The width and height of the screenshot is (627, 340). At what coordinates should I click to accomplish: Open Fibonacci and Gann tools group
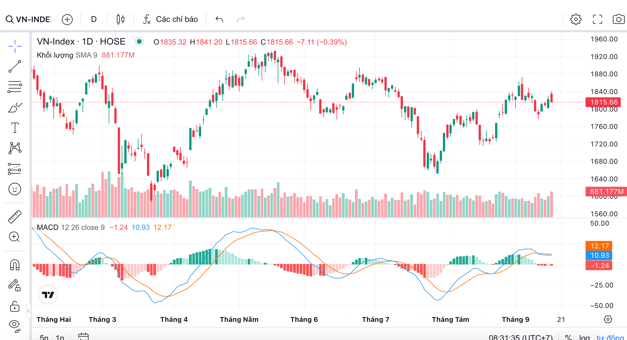point(15,87)
